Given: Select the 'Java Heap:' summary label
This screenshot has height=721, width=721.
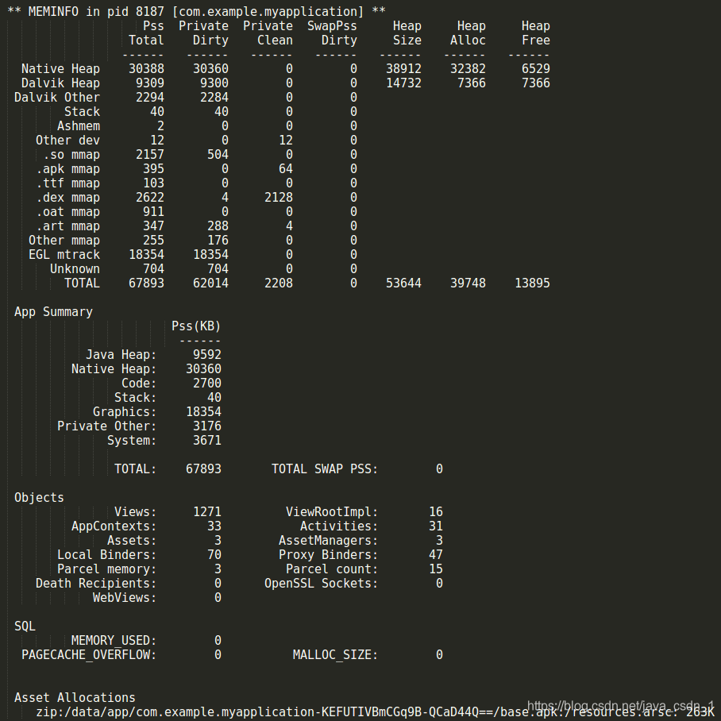Looking at the screenshot, I should (121, 355).
